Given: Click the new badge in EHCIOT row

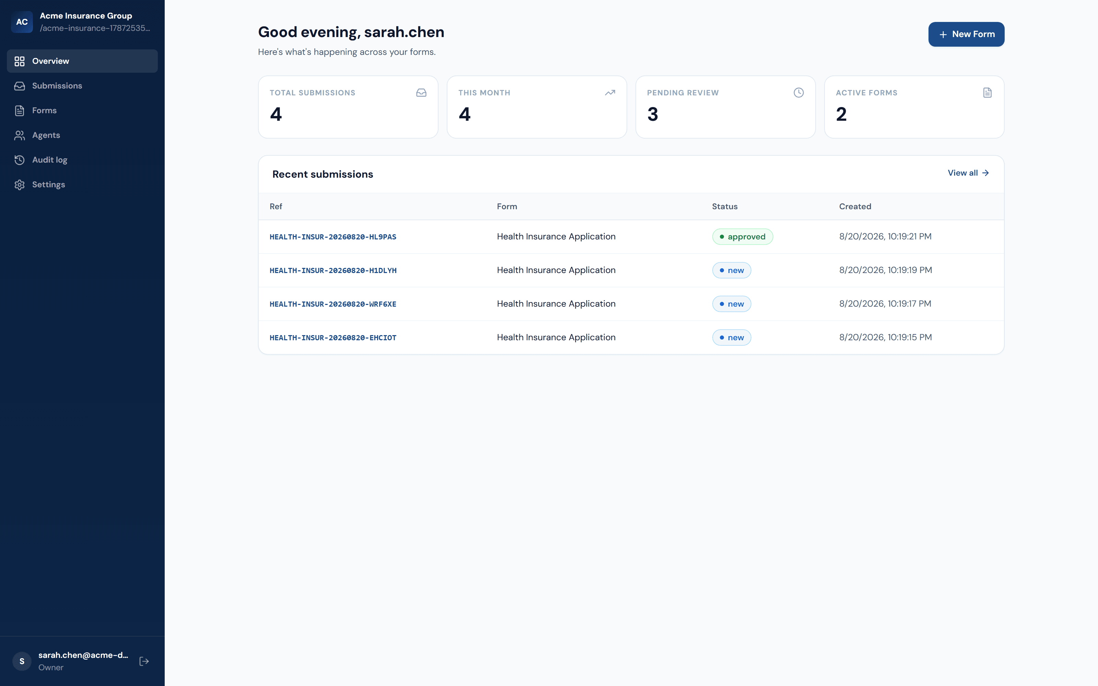Looking at the screenshot, I should point(732,338).
